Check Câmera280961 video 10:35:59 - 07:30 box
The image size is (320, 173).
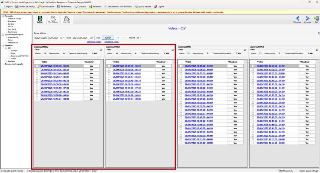(x=109, y=88)
